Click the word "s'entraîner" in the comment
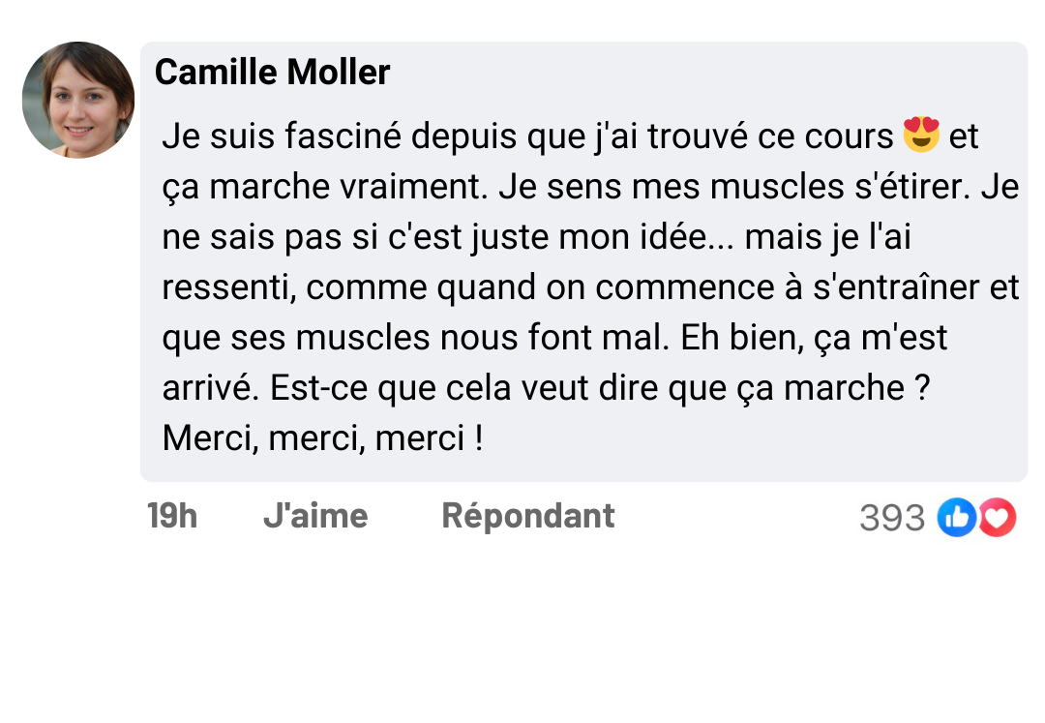The height and width of the screenshot is (723, 1045). tap(887, 287)
